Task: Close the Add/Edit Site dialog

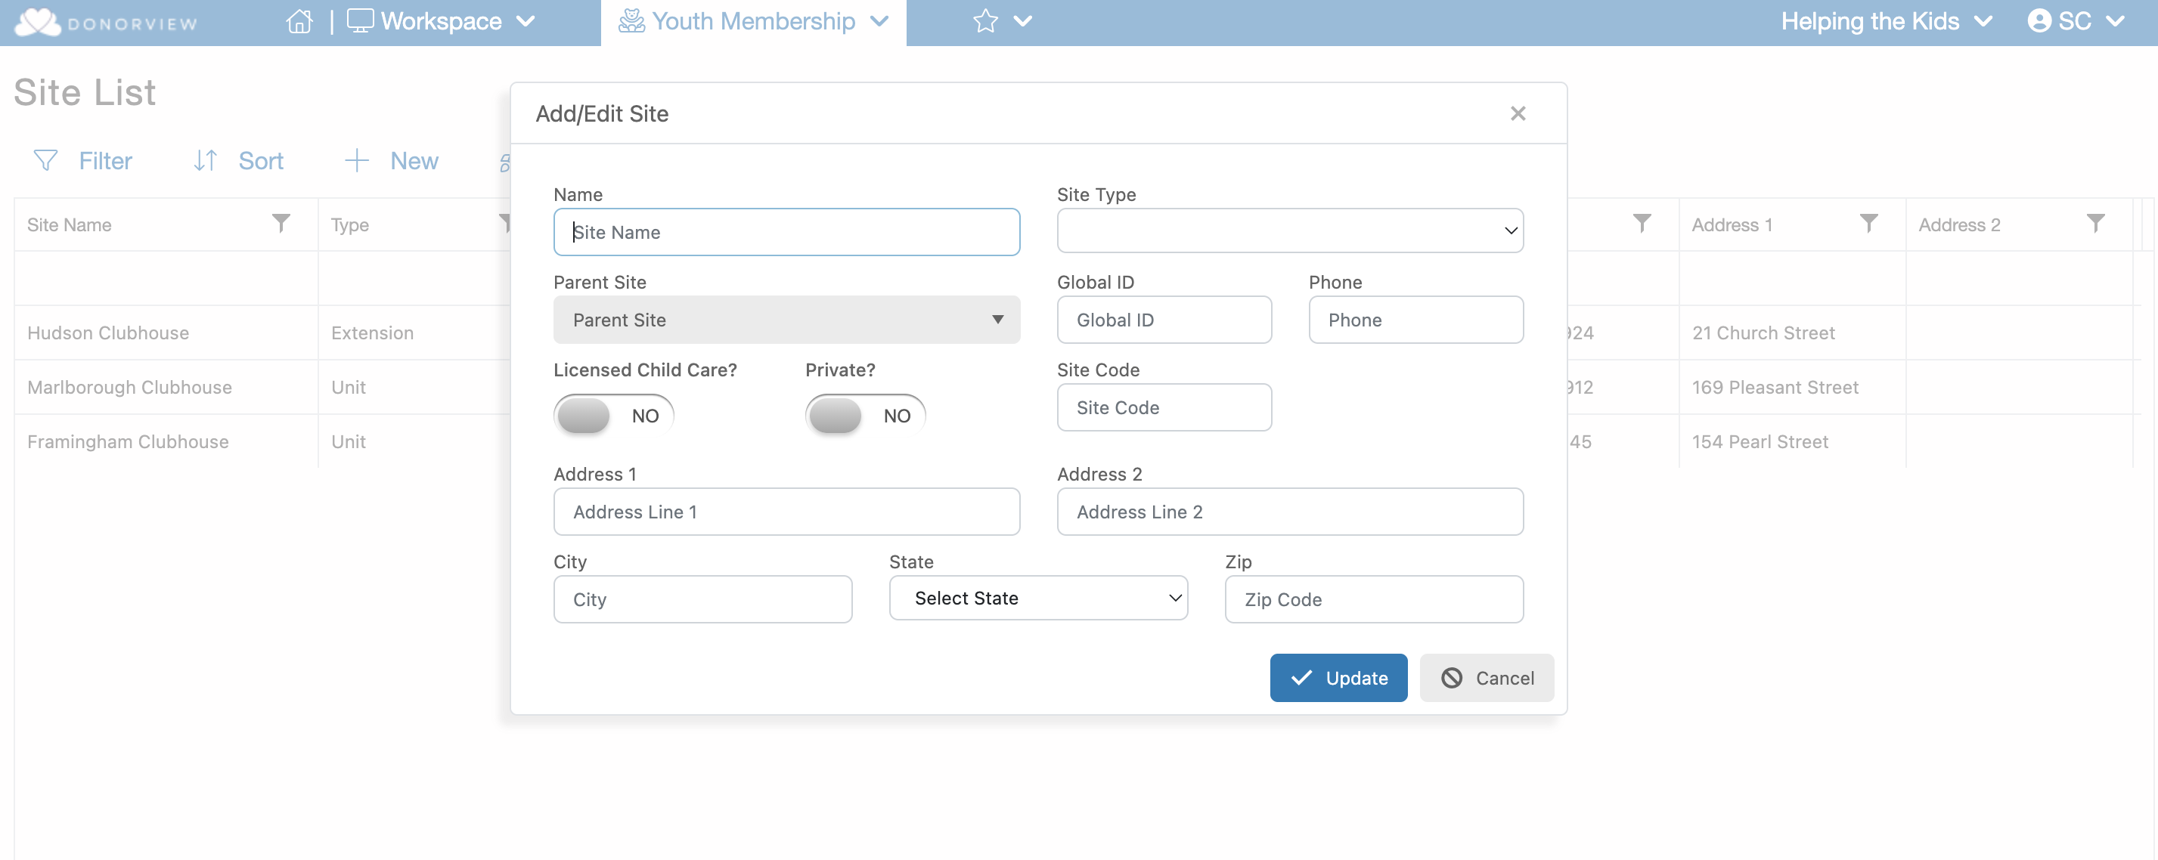Action: [x=1517, y=113]
